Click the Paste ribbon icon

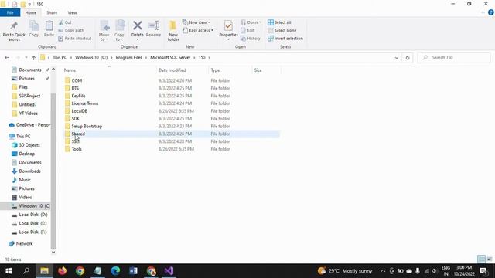(x=49, y=29)
